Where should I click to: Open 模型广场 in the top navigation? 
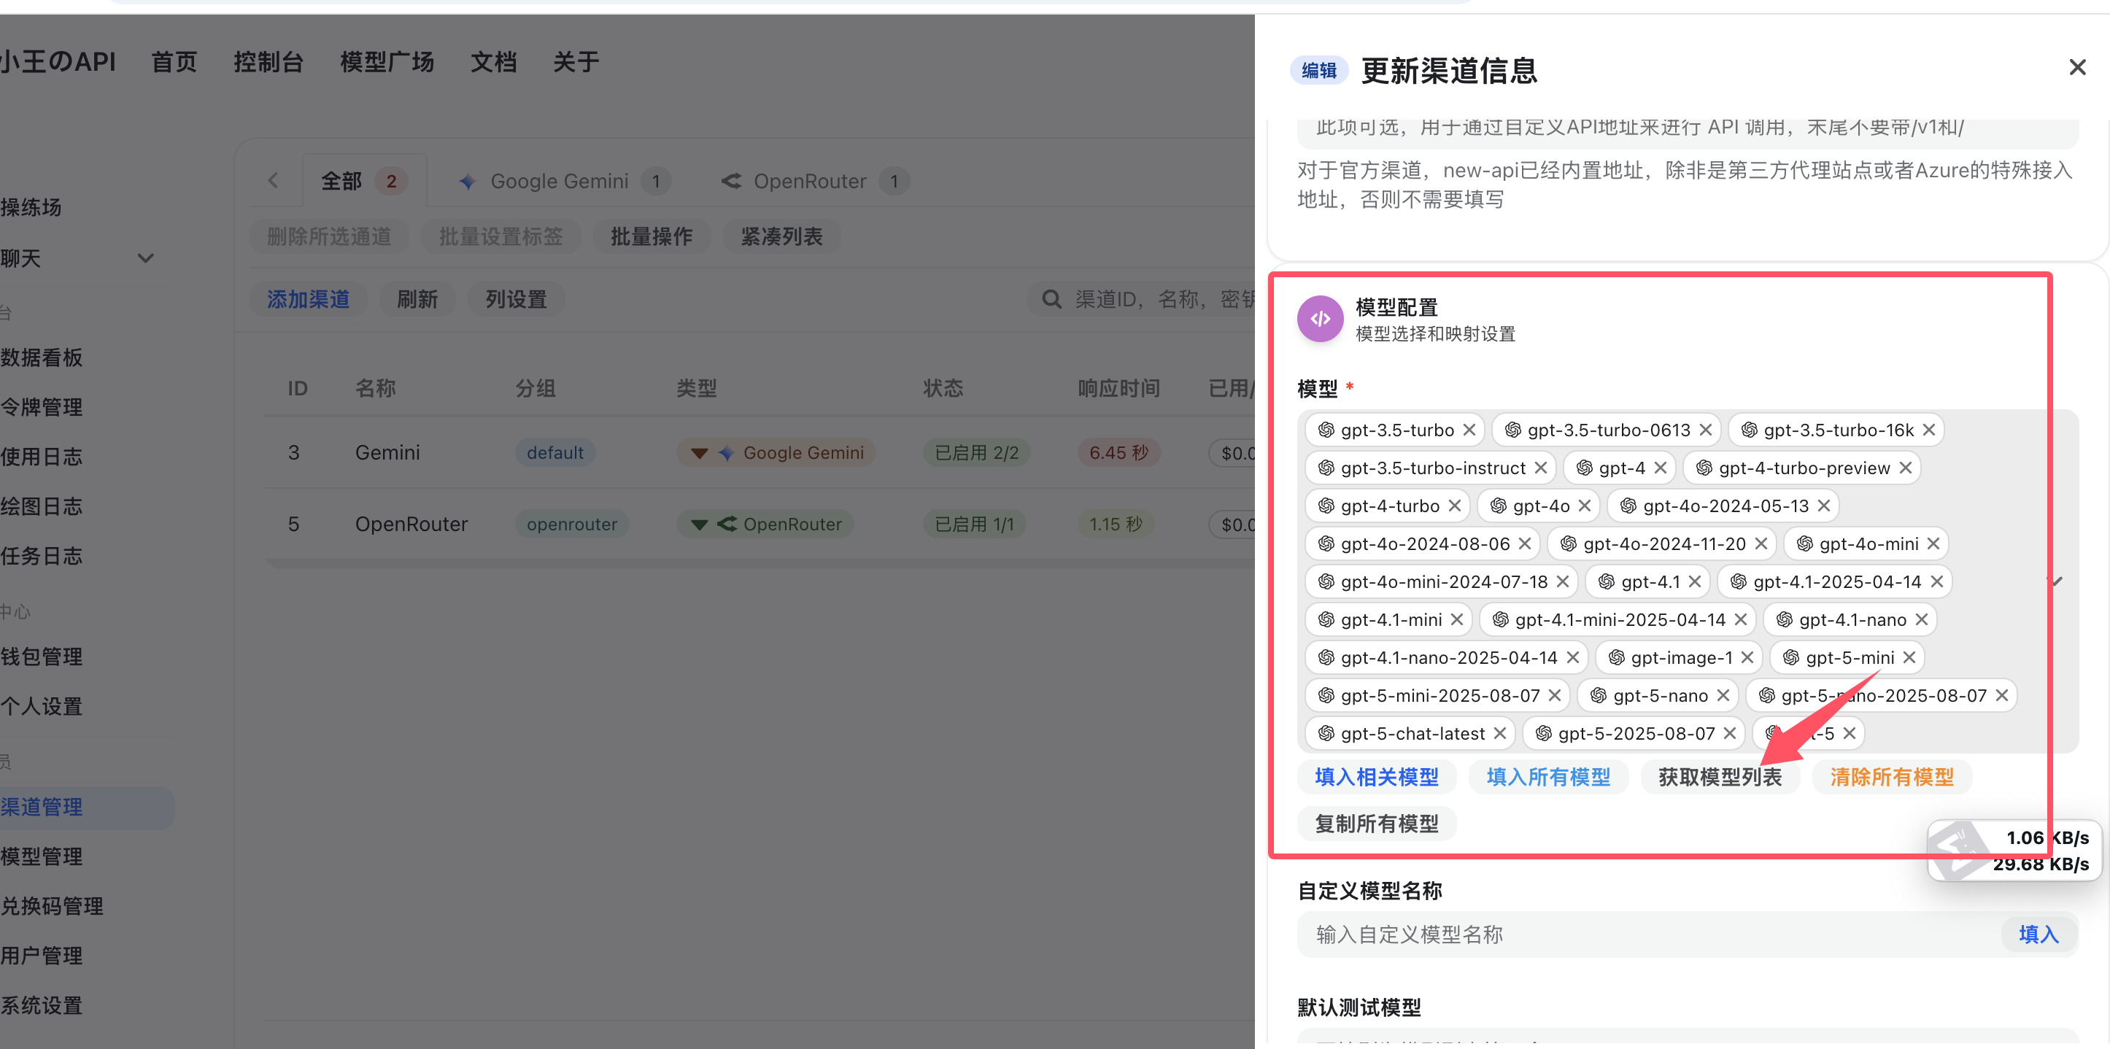pos(387,62)
